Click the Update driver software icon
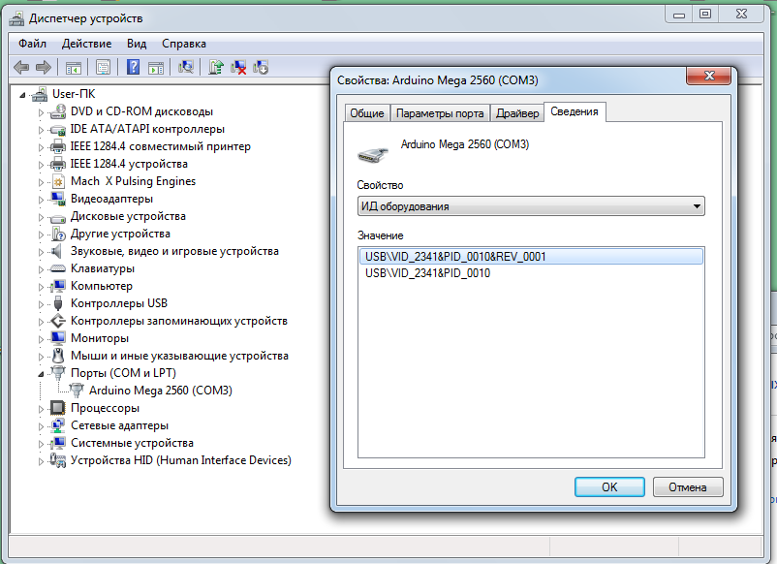Viewport: 777px width, 564px height. pos(215,67)
